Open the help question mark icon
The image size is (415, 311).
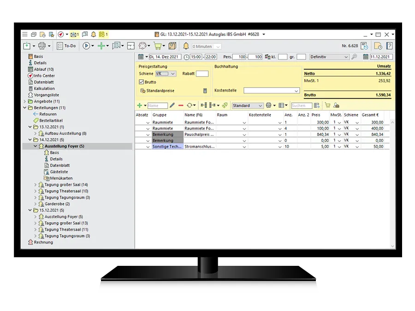point(389,46)
